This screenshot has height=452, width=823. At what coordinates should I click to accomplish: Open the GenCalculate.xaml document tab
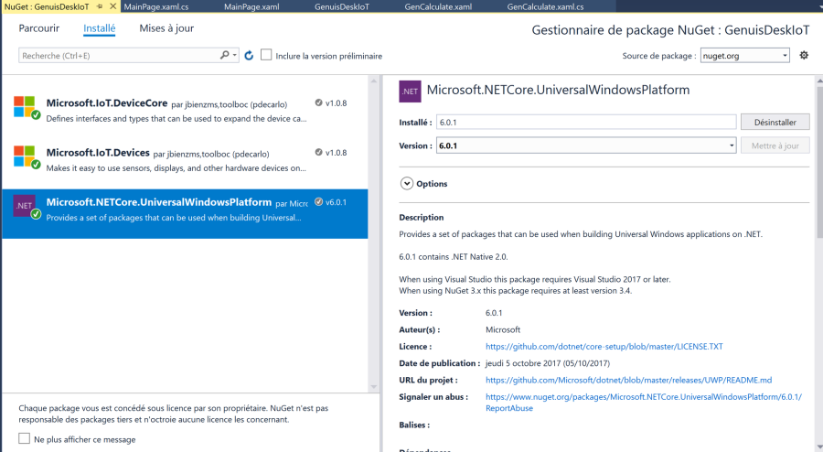click(438, 6)
